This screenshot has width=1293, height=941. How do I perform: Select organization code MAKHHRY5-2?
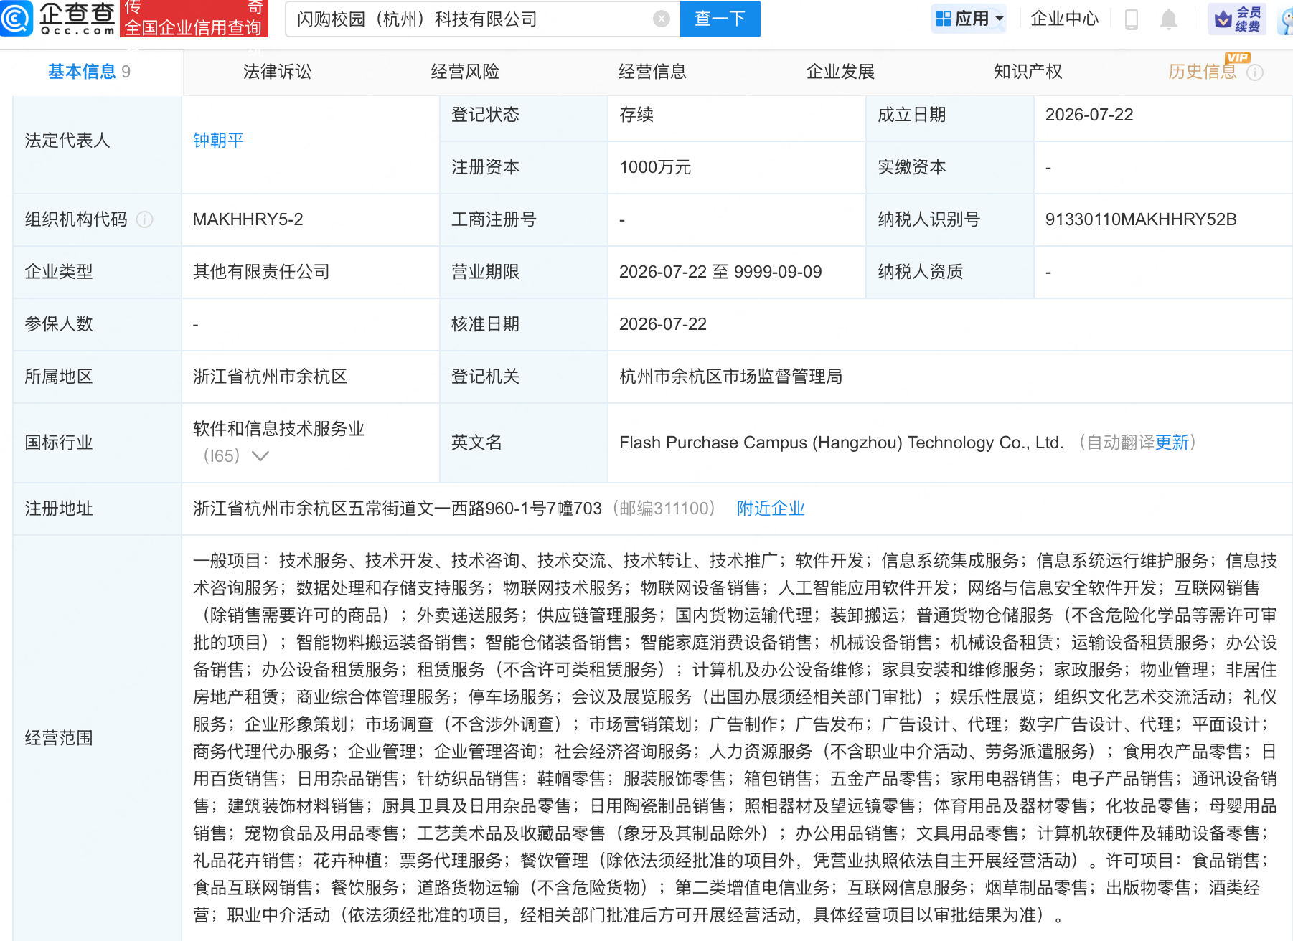[x=248, y=219]
